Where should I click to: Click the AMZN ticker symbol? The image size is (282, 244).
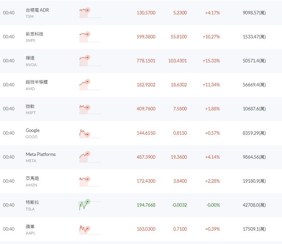coord(31,185)
